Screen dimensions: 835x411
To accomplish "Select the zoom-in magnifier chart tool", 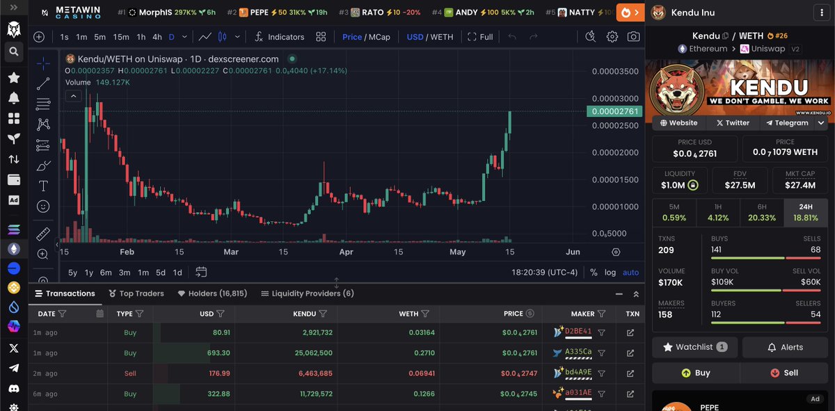I will (43, 254).
